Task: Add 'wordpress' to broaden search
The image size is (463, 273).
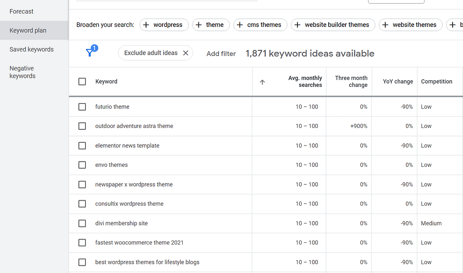Action: (164, 25)
